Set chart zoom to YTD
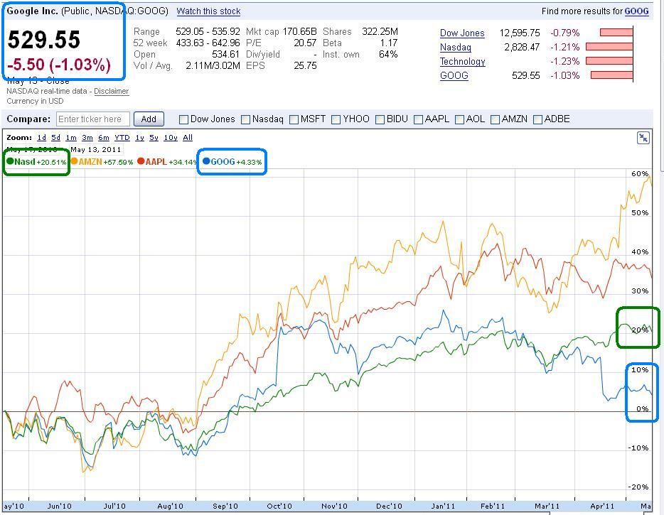664x515 pixels. click(122, 138)
